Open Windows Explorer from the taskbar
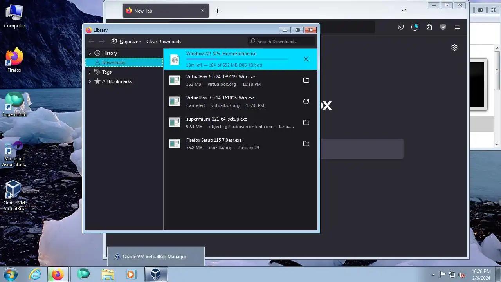Image resolution: width=501 pixels, height=282 pixels. [107, 274]
